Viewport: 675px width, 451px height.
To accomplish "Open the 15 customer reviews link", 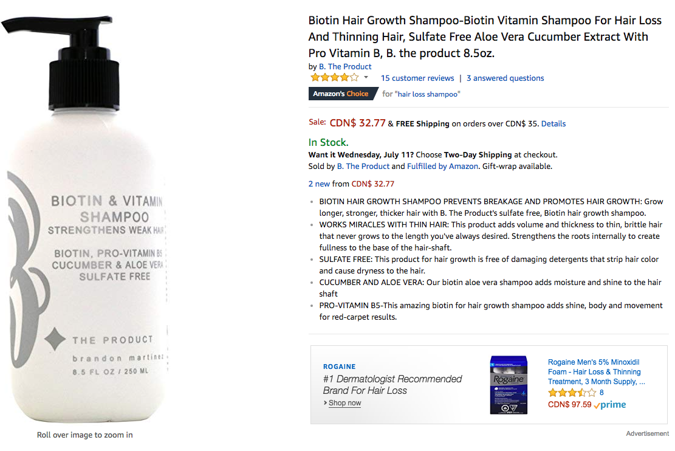I will tap(417, 78).
